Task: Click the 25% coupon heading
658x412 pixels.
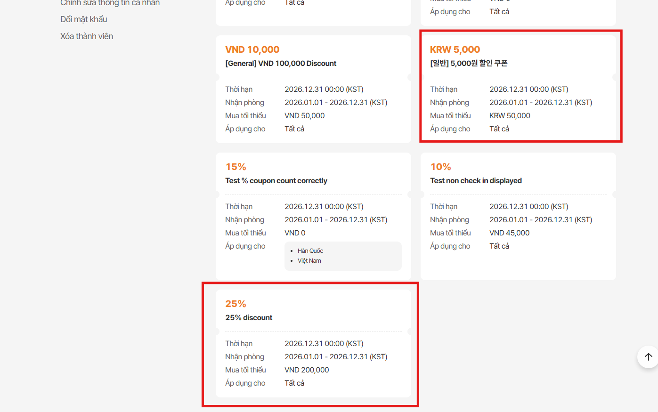Action: (x=236, y=304)
